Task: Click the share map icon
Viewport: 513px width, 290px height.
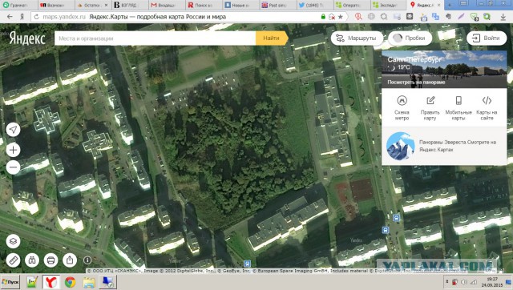Action: pyautogui.click(x=70, y=260)
